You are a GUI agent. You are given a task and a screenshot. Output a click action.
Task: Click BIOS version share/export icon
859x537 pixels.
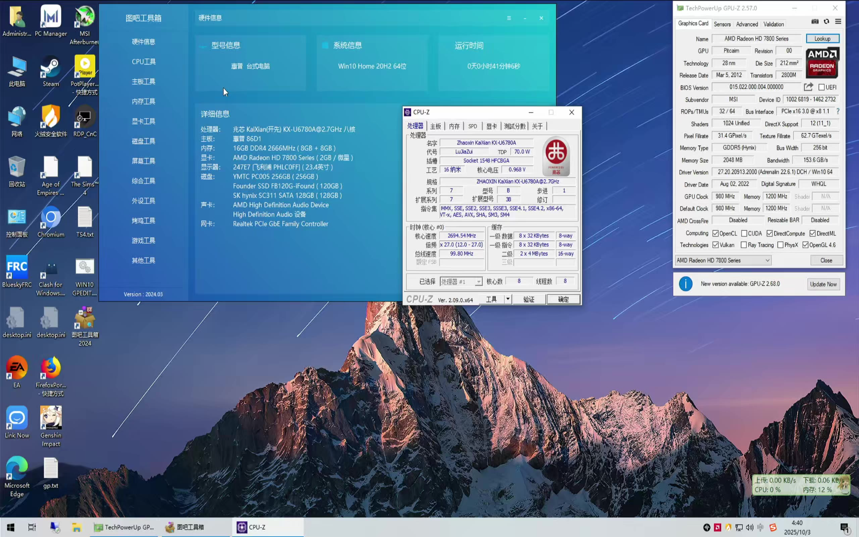point(808,87)
